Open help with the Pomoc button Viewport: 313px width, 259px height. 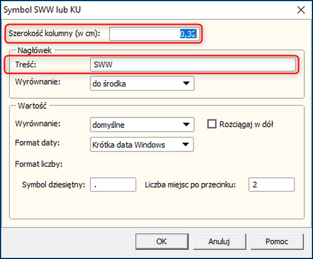point(277,242)
